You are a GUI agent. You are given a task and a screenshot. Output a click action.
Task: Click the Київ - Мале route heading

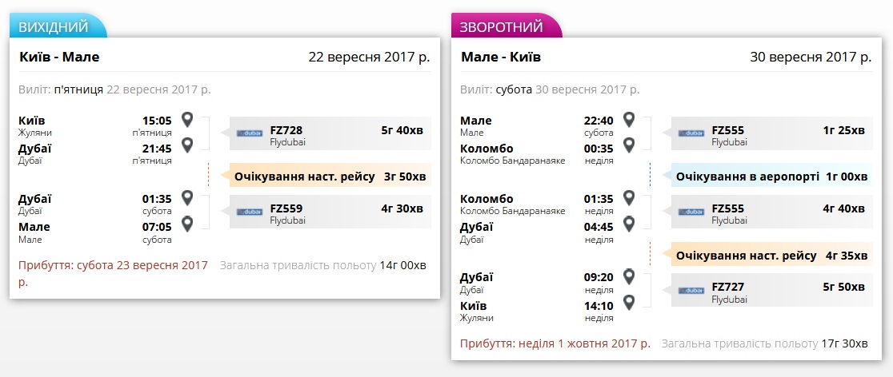click(59, 57)
